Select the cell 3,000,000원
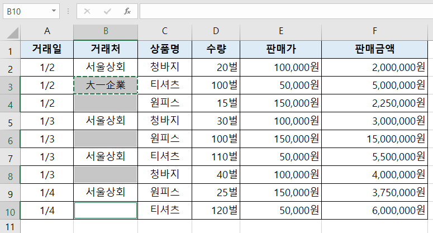 [x=375, y=121]
